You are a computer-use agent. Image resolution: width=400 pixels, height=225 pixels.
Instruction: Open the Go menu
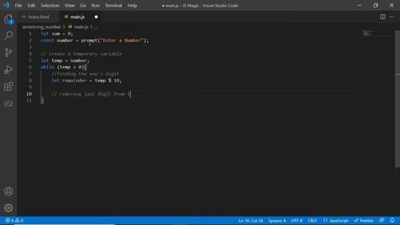point(83,6)
